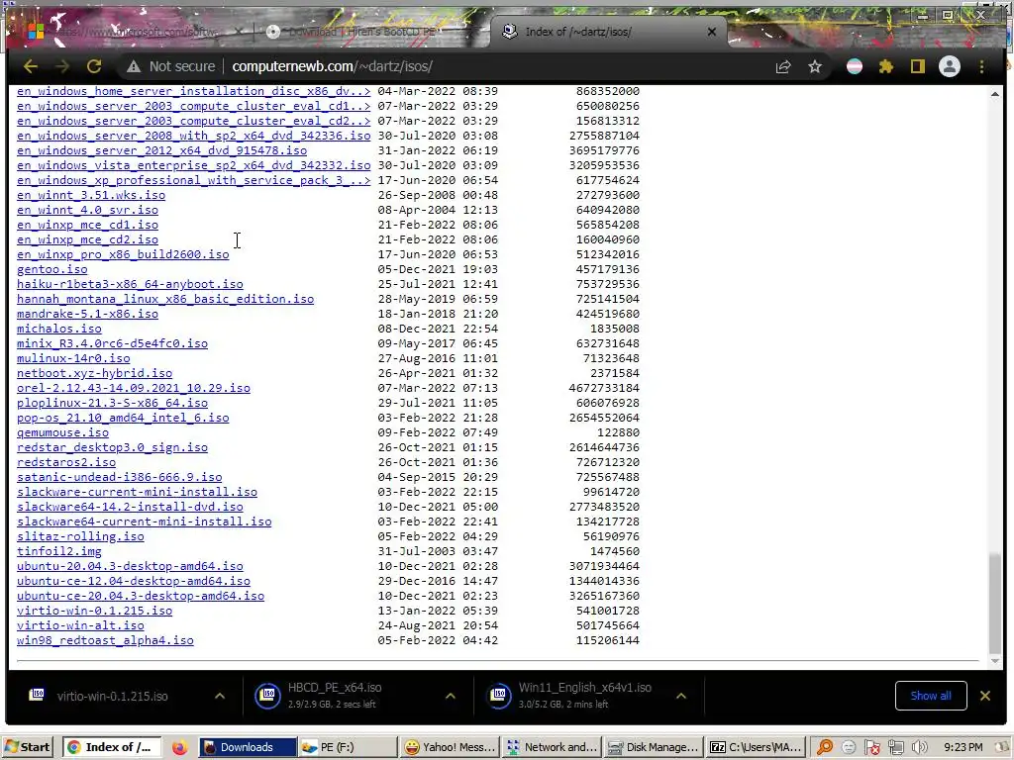
Task: Open the 7-Zip C:\Users taskbar button
Action: [756, 747]
